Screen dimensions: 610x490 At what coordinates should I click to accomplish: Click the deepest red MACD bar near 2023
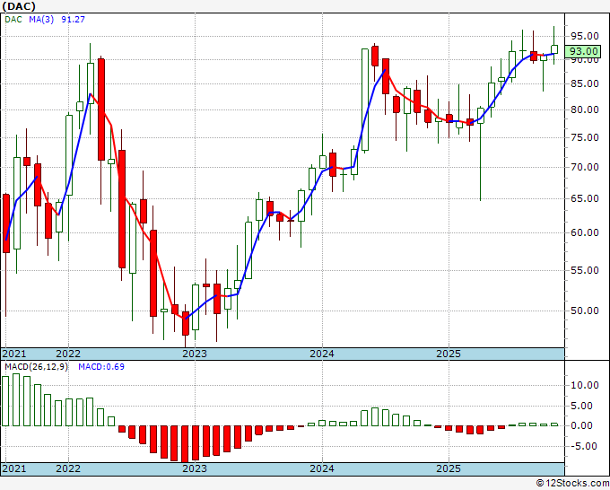(185, 443)
